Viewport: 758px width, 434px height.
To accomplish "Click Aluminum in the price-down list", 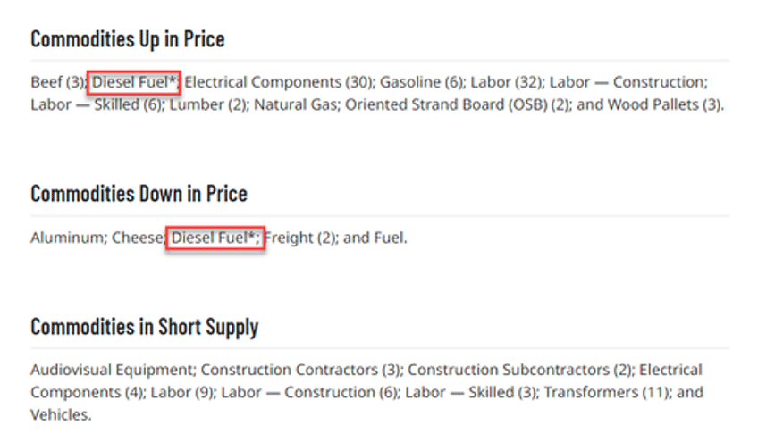I will coord(67,238).
